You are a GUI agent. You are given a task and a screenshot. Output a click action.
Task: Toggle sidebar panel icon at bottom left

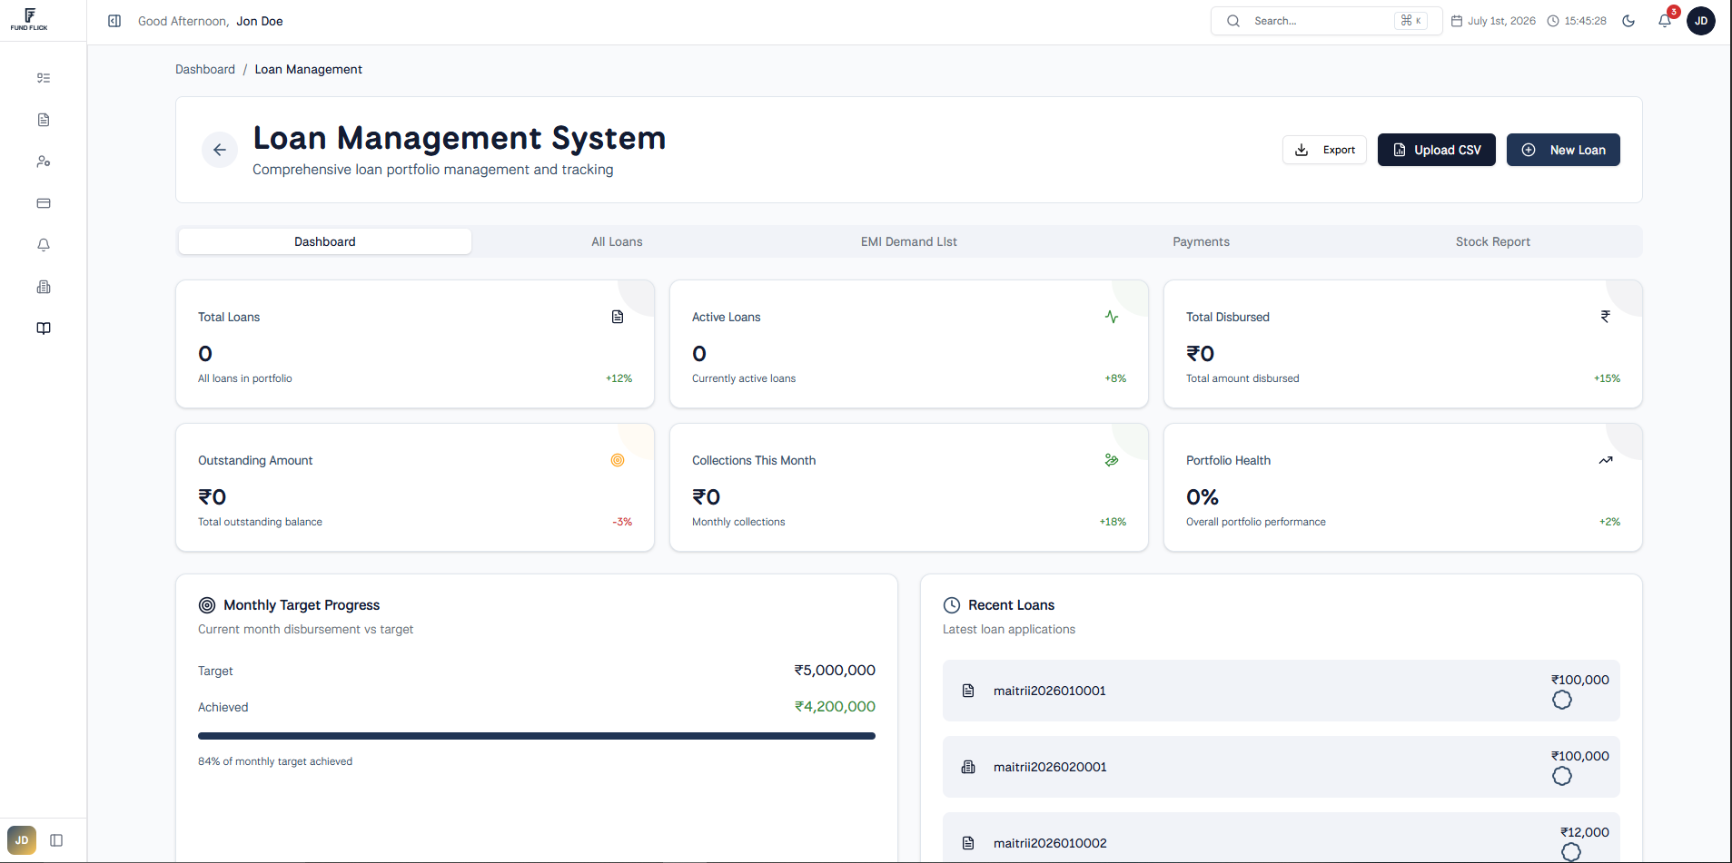[x=56, y=840]
